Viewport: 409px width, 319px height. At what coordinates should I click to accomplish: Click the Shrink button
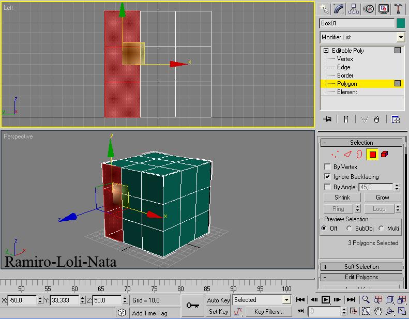(x=342, y=198)
